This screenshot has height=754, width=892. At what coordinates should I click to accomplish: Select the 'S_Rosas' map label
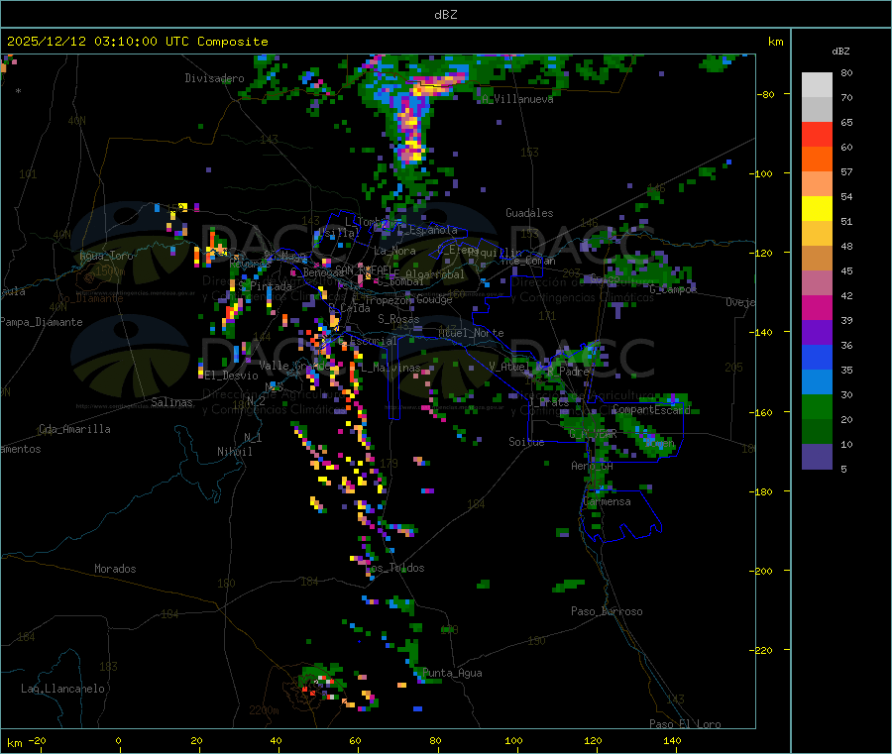[398, 319]
